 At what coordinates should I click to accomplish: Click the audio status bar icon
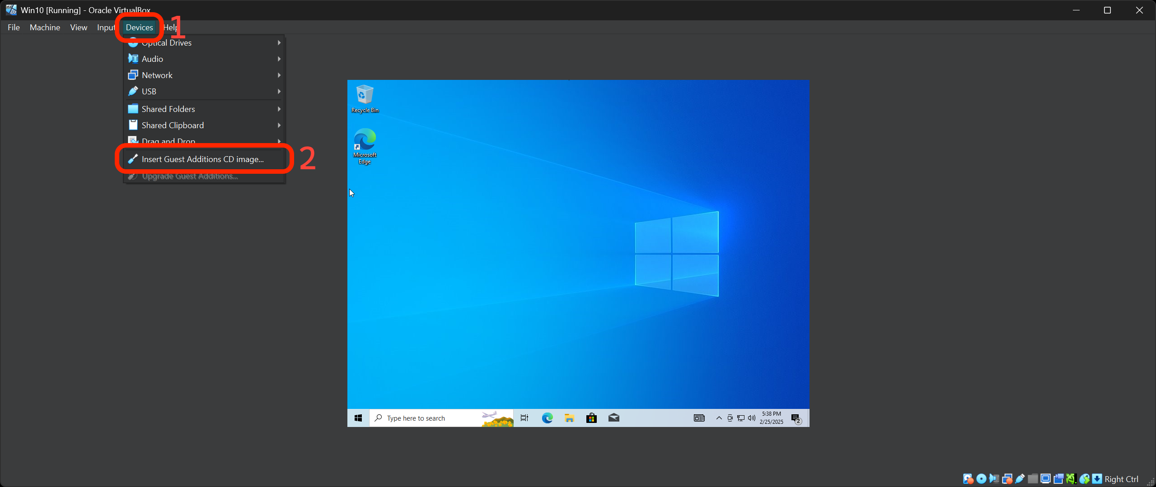[x=995, y=479]
